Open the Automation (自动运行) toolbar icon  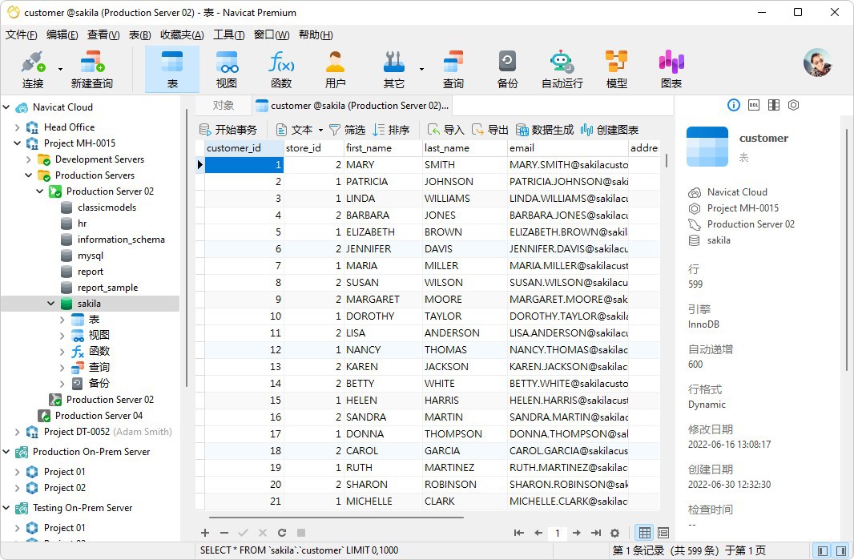tap(562, 69)
